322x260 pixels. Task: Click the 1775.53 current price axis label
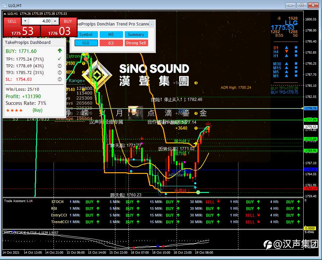pos(311,127)
